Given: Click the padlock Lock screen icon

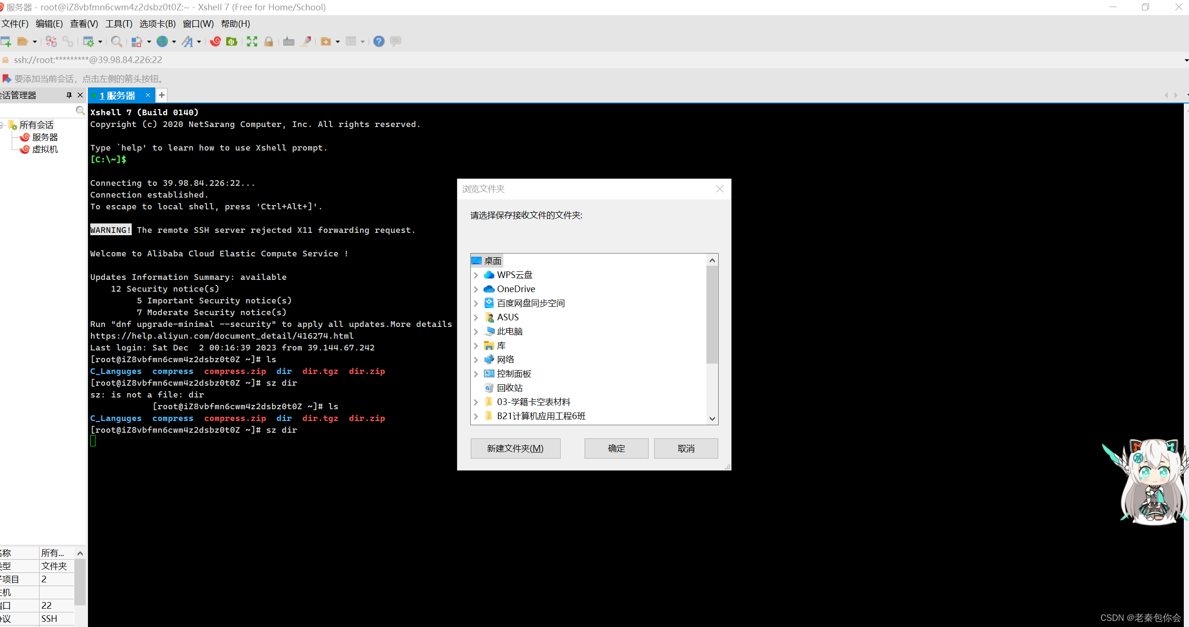Looking at the screenshot, I should click(269, 41).
